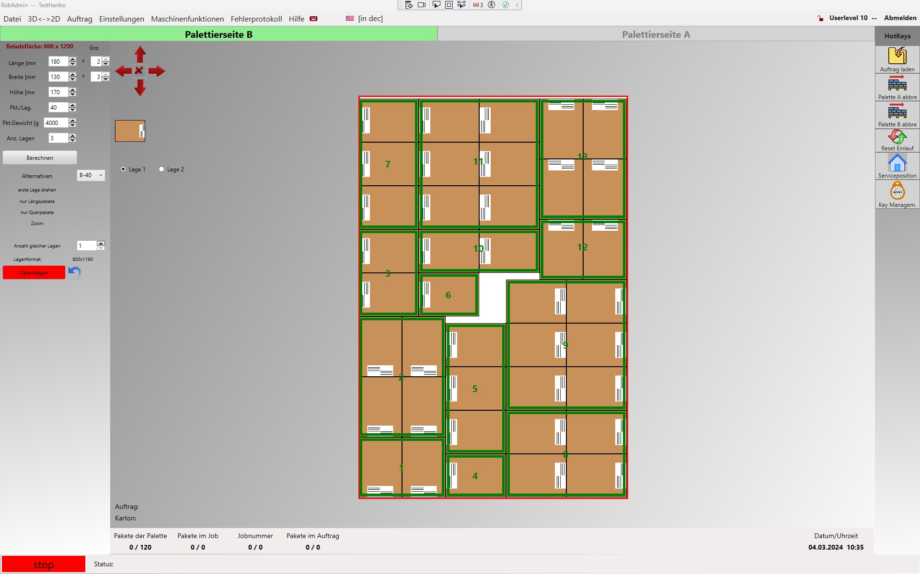Viewport: 920px width, 574px height.
Task: Toggle the nur Querpakete option box
Action: (90, 212)
